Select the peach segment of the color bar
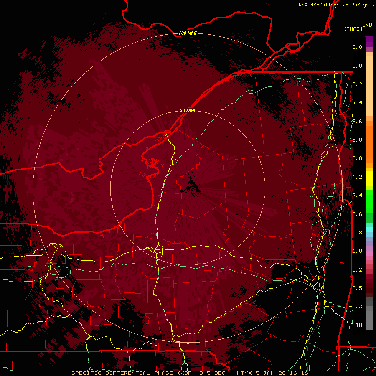376x376 pixels. point(369,86)
